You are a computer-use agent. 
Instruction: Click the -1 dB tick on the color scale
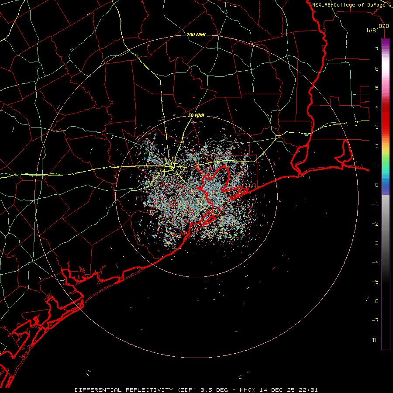(x=375, y=204)
